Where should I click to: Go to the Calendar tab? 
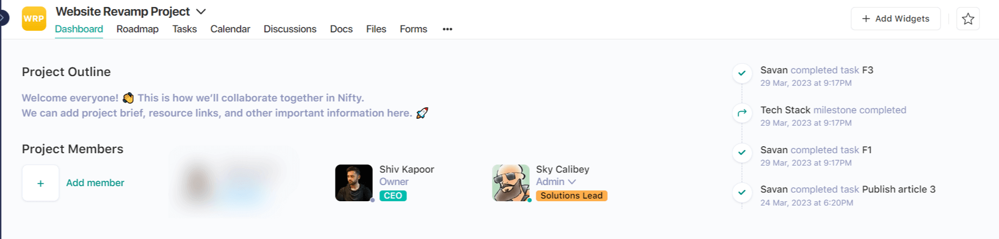(230, 29)
